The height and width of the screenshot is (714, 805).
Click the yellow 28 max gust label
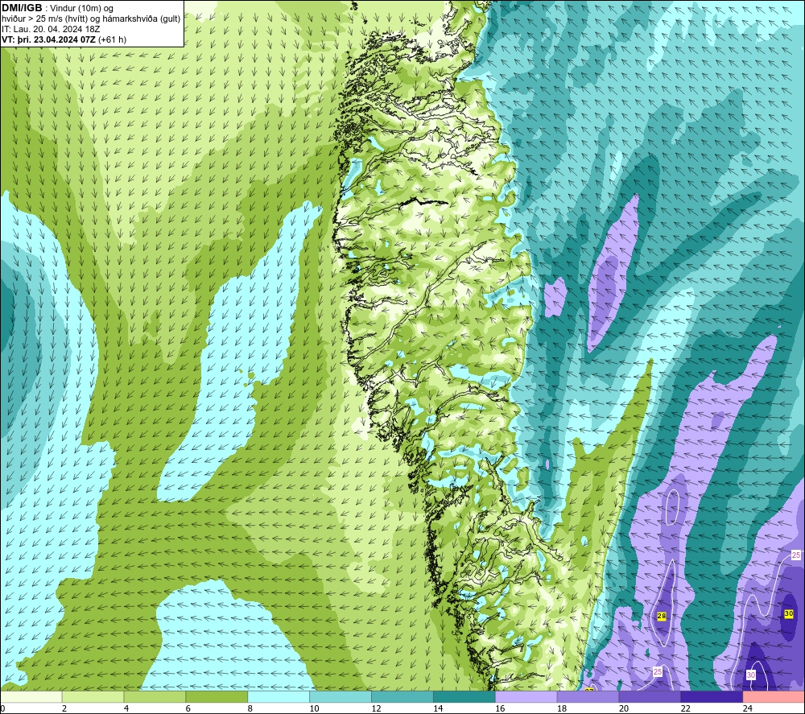pos(661,616)
